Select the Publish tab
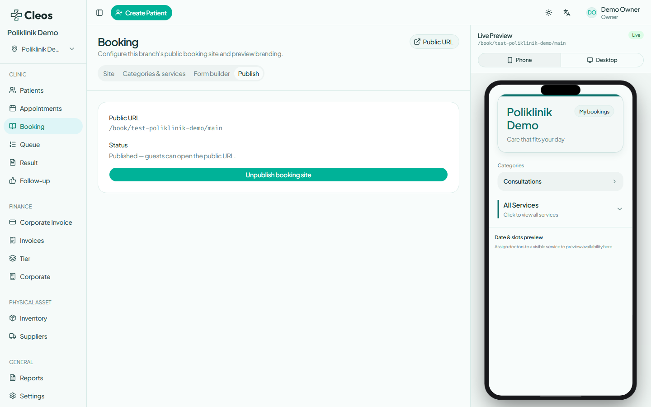651x407 pixels. pyautogui.click(x=249, y=74)
